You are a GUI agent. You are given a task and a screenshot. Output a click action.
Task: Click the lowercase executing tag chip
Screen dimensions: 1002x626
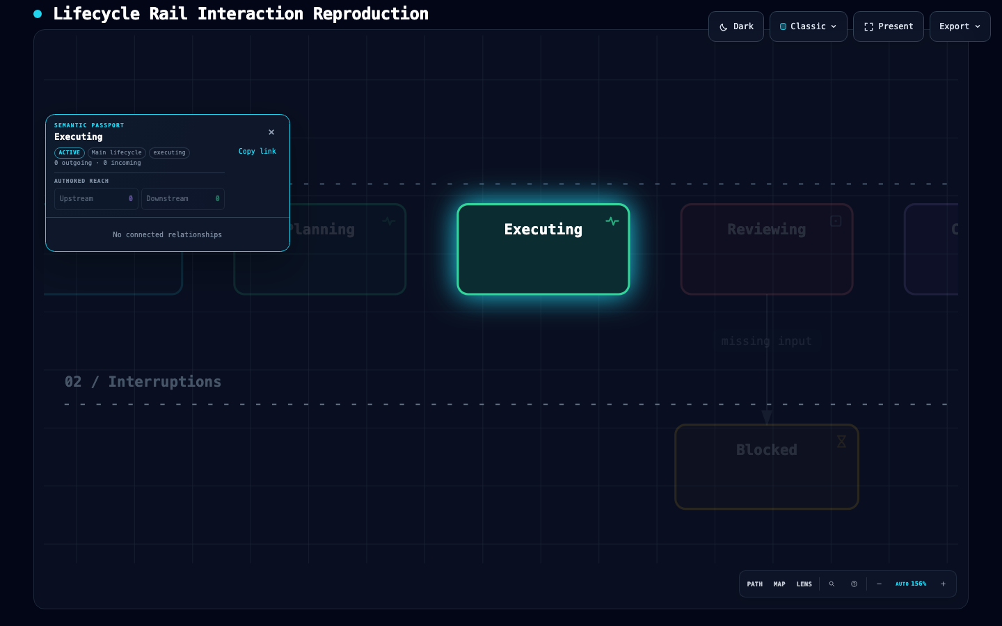(x=169, y=152)
